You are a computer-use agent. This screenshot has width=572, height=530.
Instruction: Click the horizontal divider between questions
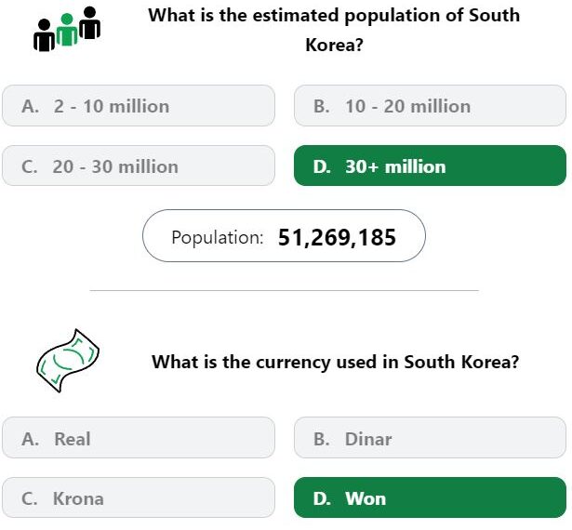pyautogui.click(x=285, y=290)
